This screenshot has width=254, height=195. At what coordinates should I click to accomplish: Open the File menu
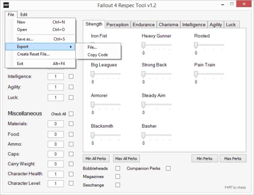[11, 15]
